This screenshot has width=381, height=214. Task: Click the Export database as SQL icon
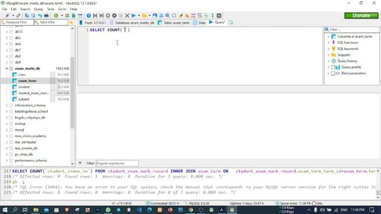pos(74,15)
